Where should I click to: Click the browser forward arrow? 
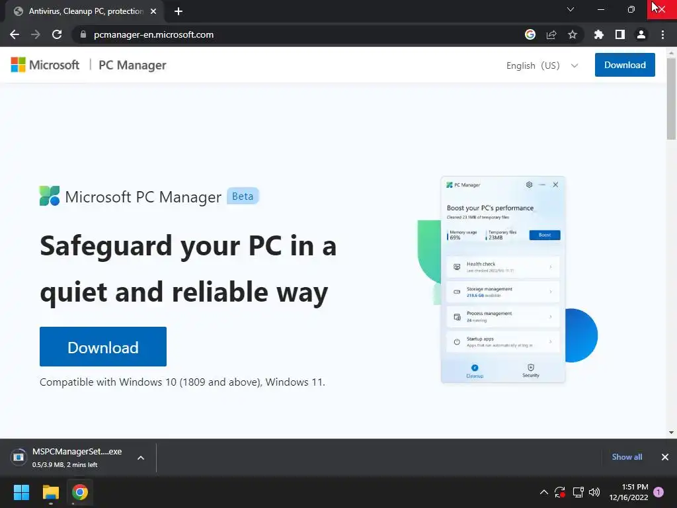36,34
